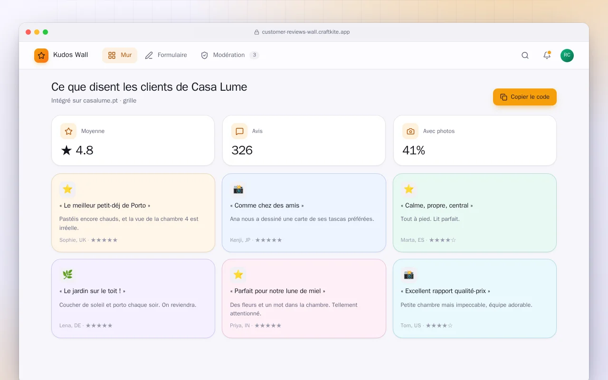Click the star emoji on Marta's review
The width and height of the screenshot is (608, 380).
click(x=408, y=189)
